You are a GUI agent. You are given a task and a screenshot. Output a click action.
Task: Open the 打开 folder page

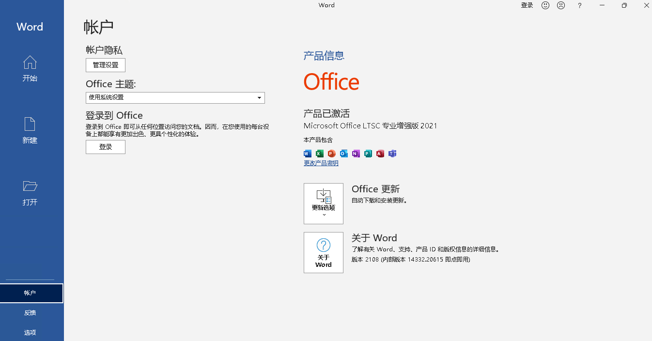point(30,193)
